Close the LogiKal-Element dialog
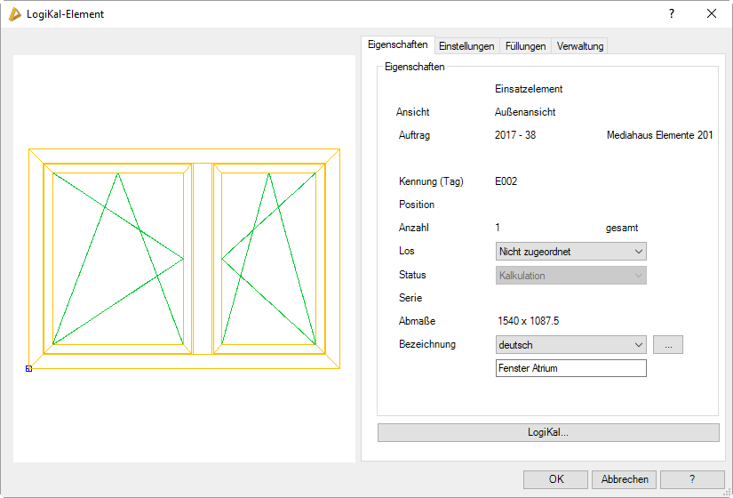 coord(712,13)
